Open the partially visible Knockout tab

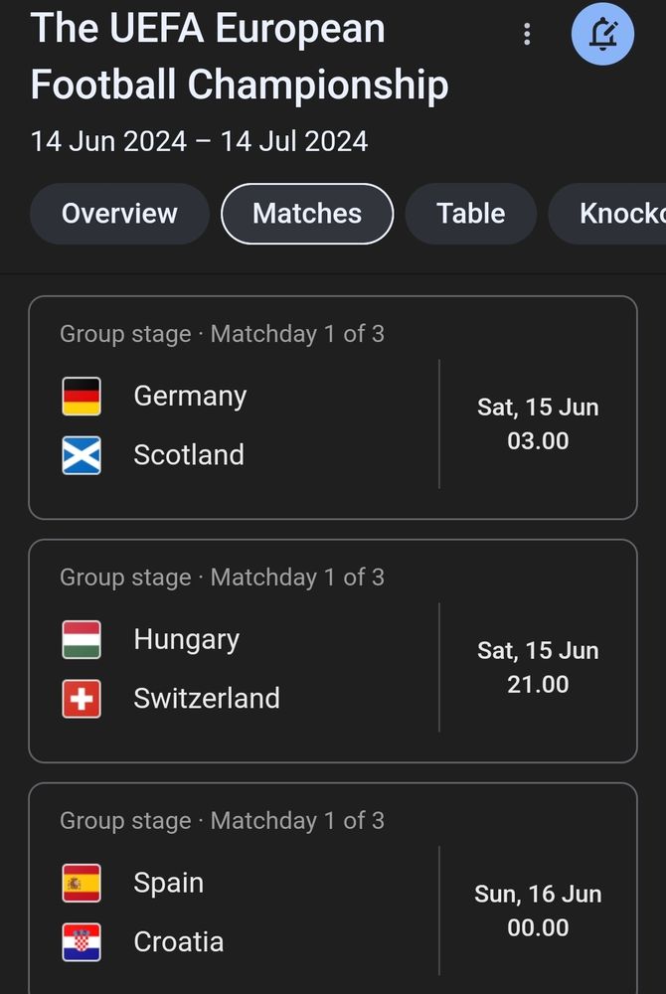pyautogui.click(x=607, y=214)
